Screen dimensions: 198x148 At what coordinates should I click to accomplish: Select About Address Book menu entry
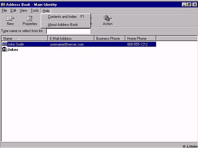(x=63, y=25)
